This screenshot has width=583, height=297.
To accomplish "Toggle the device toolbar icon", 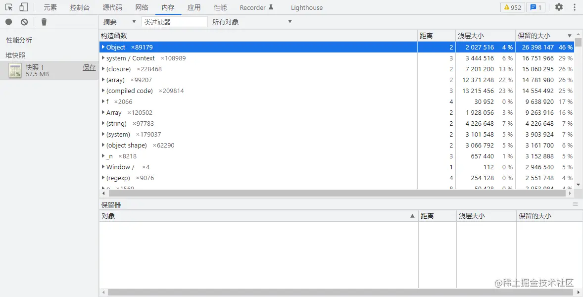I will tap(23, 7).
